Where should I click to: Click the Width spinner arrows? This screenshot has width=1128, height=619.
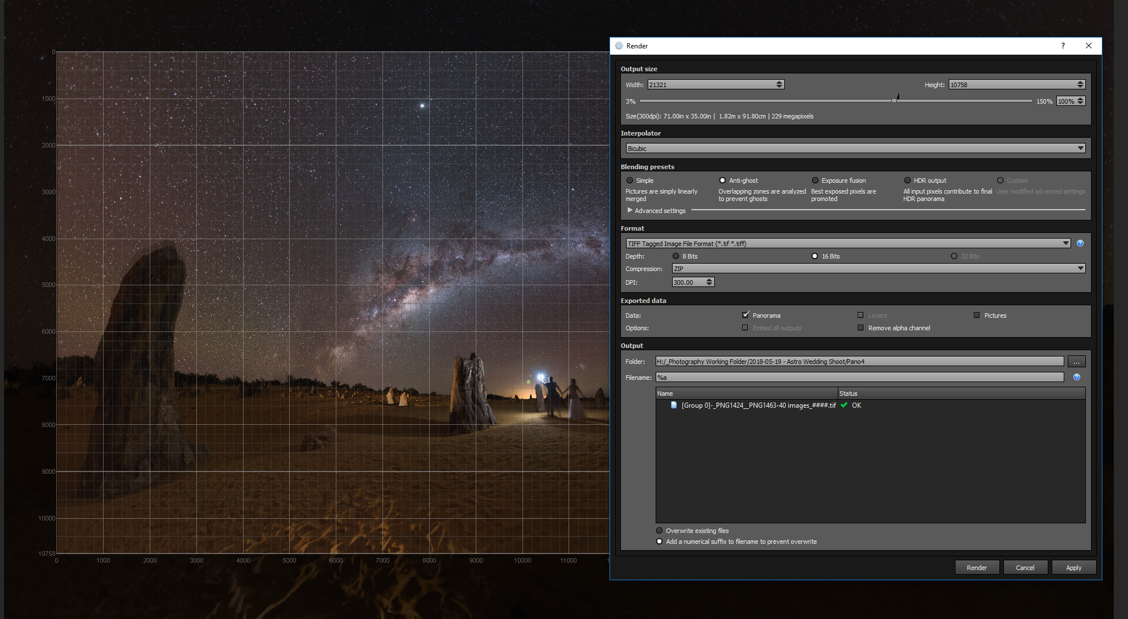(779, 84)
